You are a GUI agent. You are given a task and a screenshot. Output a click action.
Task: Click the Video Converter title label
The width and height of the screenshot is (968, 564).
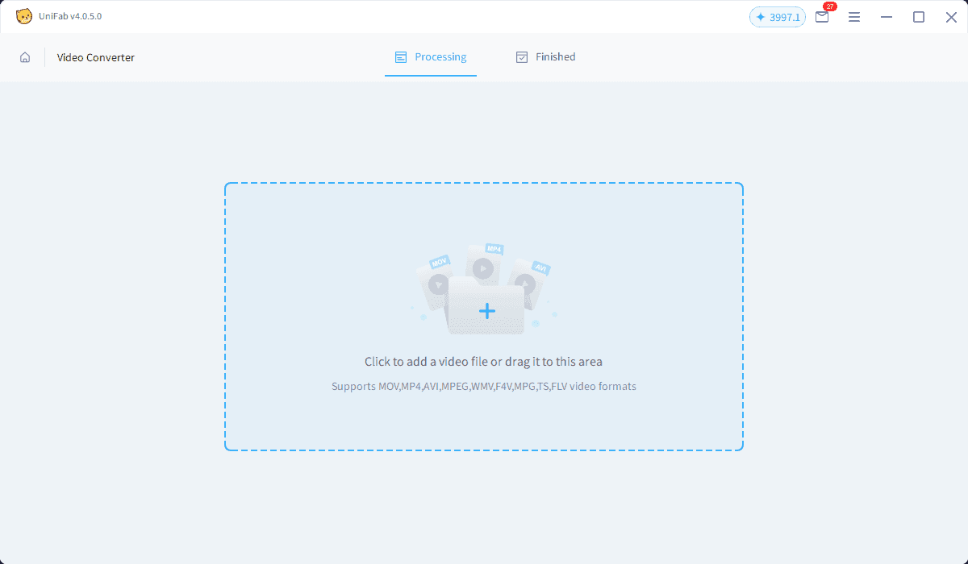[96, 57]
